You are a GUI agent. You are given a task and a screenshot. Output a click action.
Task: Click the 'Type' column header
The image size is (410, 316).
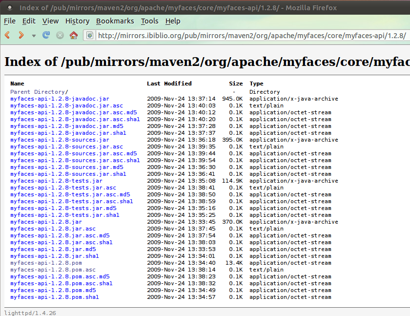tap(256, 84)
